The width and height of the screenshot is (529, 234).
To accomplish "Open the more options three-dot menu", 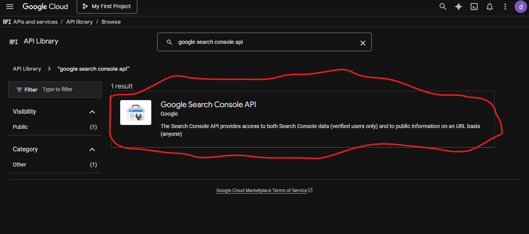I will click(x=505, y=7).
